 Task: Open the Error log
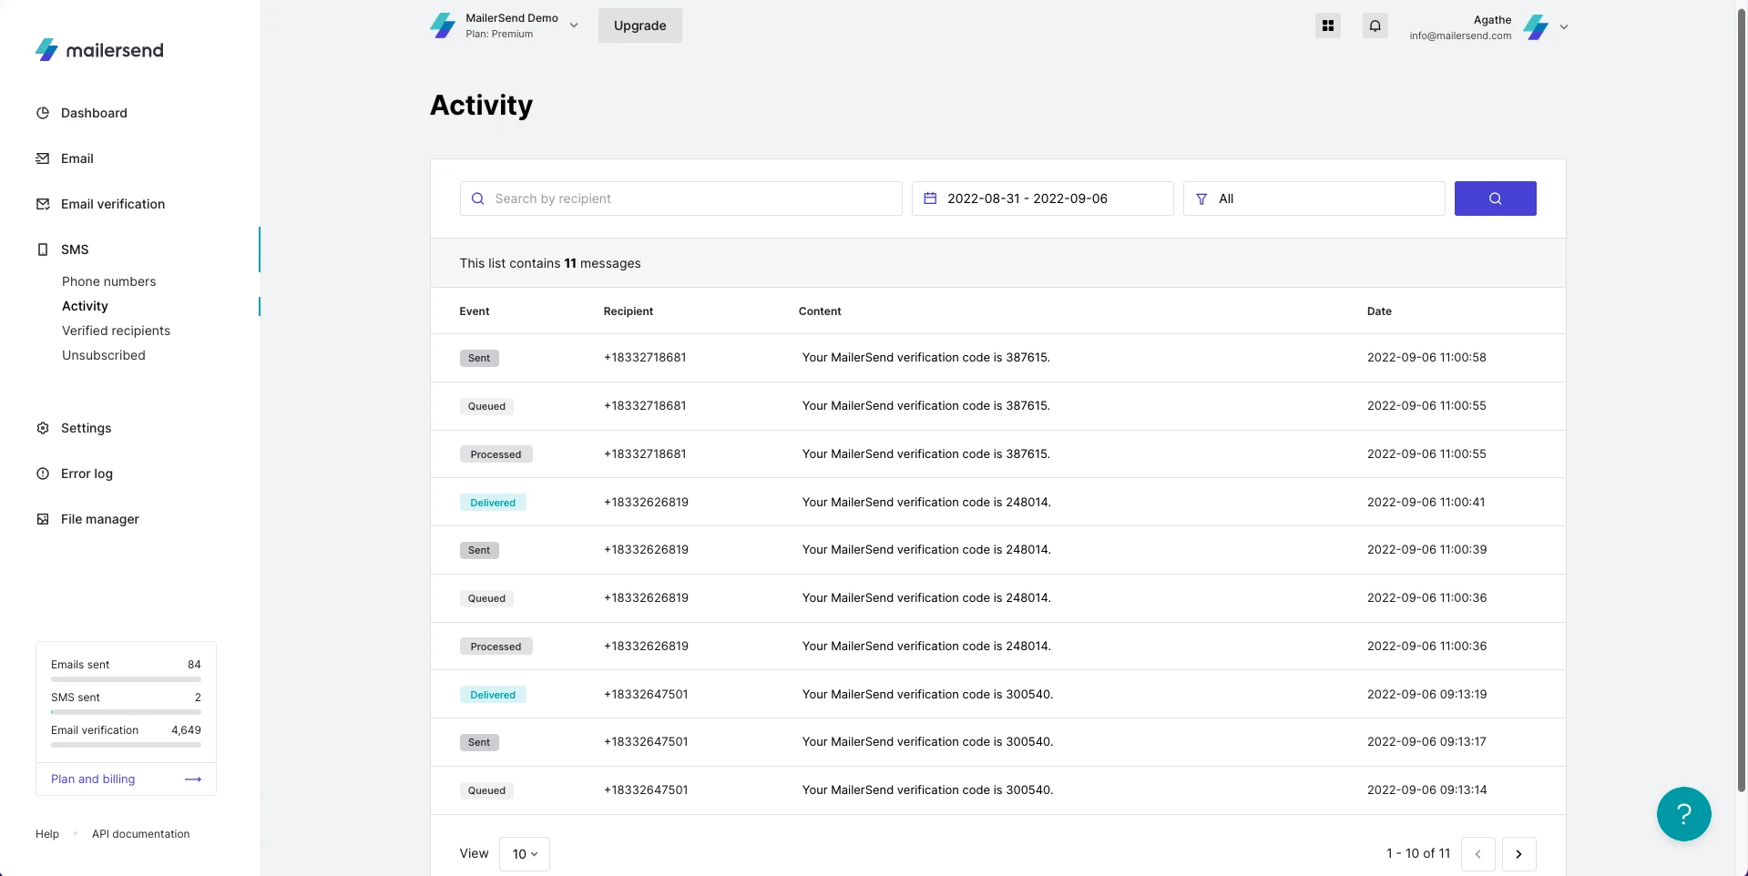tap(87, 474)
